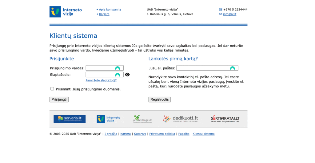Click the password manager icon in password field
This screenshot has height=163, width=315.
(x=118, y=75)
